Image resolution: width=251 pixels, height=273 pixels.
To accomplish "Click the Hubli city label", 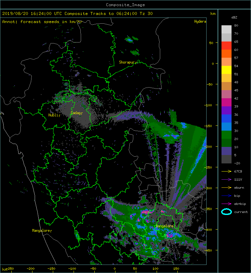I will 53,115.
